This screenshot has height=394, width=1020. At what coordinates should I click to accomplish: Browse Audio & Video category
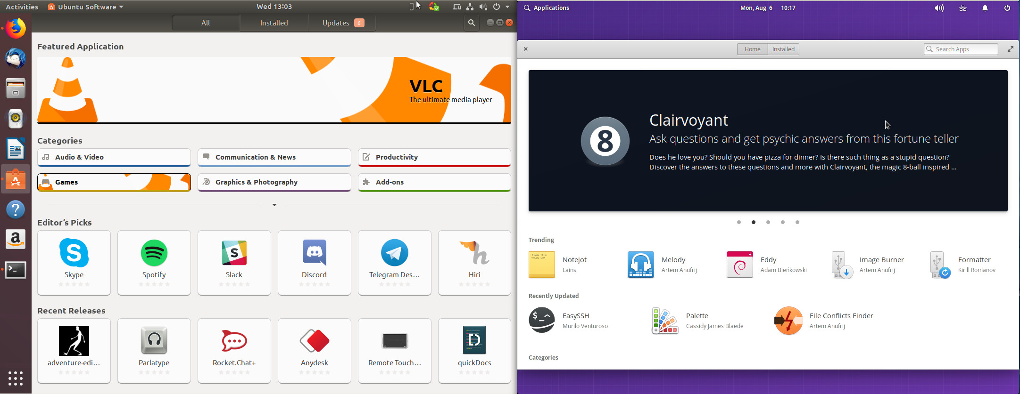tap(114, 157)
